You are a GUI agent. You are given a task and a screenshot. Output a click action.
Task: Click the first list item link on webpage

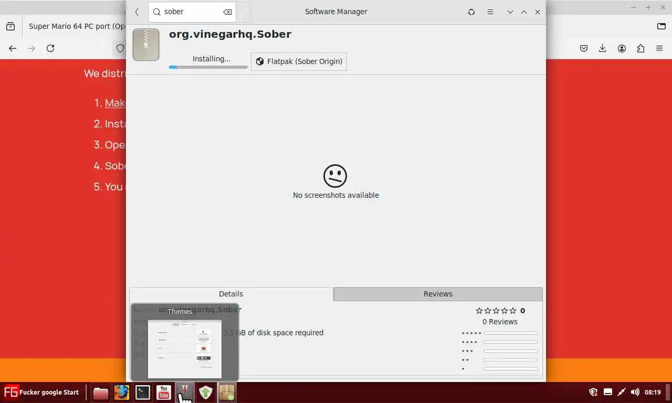click(x=115, y=103)
